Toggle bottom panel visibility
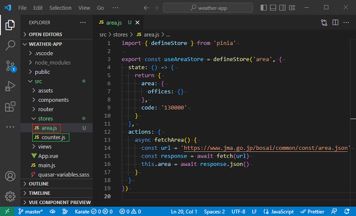The height and width of the screenshot is (216, 356). pyautogui.click(x=273, y=8)
